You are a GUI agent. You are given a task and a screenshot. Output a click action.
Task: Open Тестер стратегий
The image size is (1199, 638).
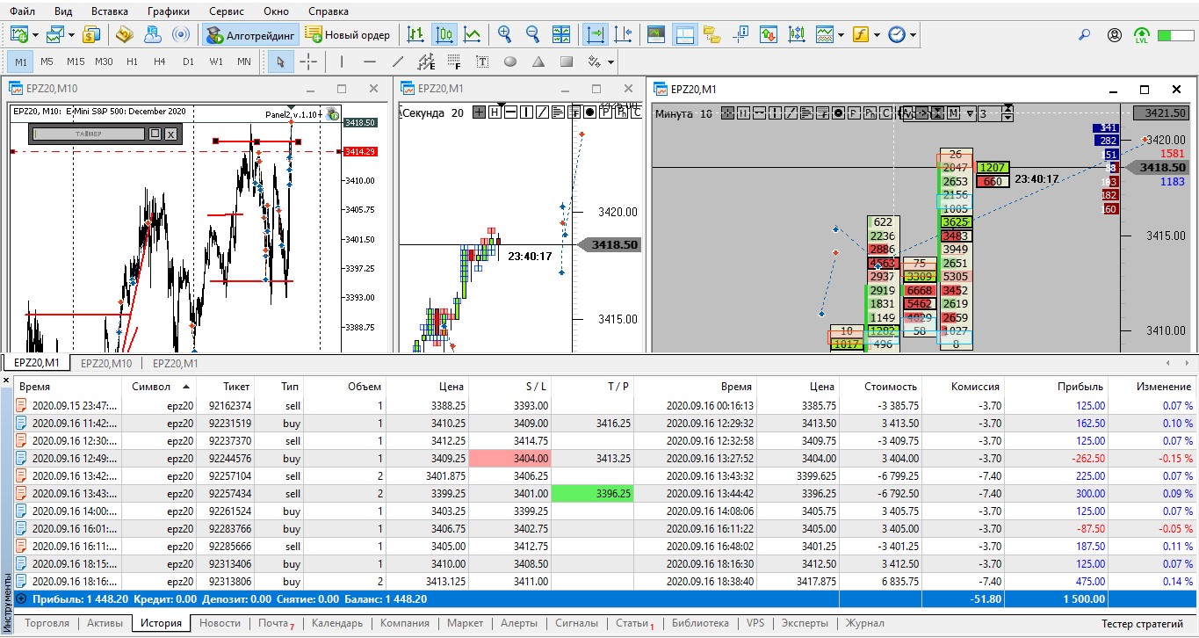tap(1143, 623)
